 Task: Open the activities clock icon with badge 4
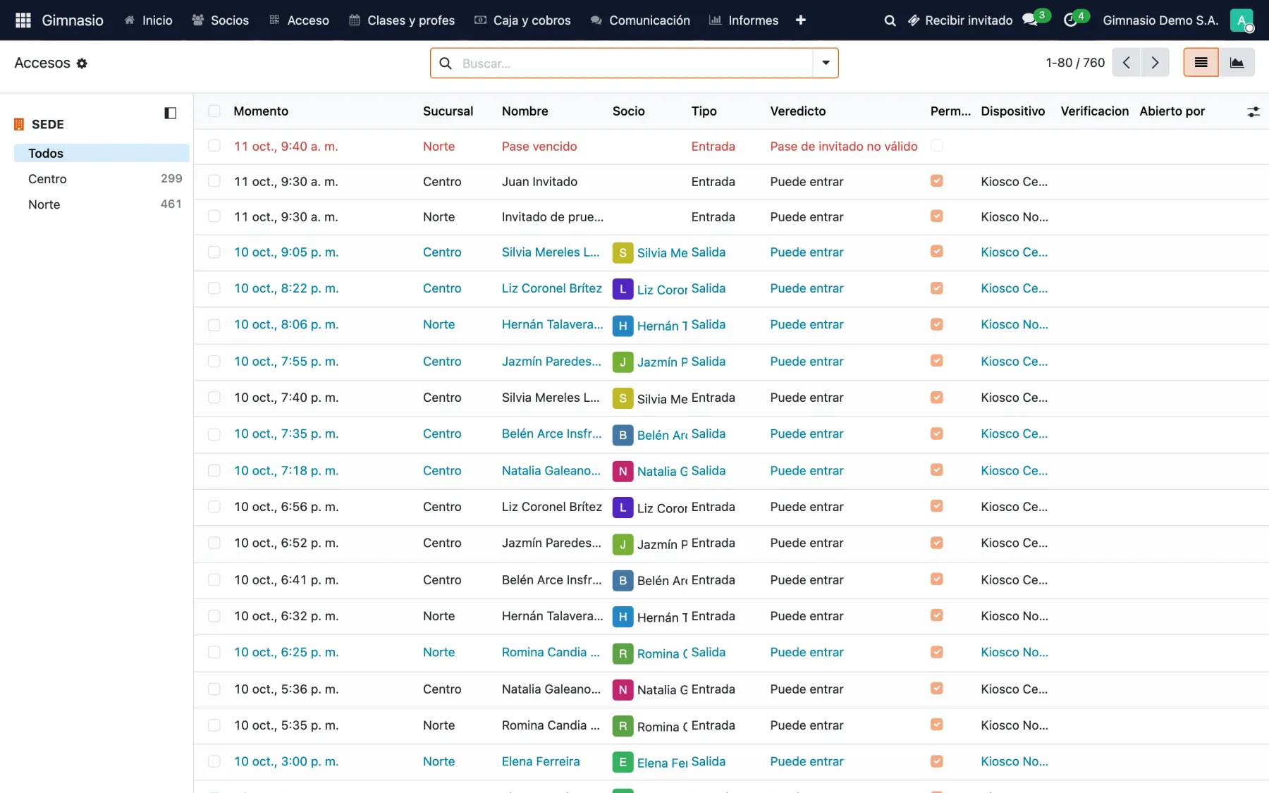coord(1070,20)
